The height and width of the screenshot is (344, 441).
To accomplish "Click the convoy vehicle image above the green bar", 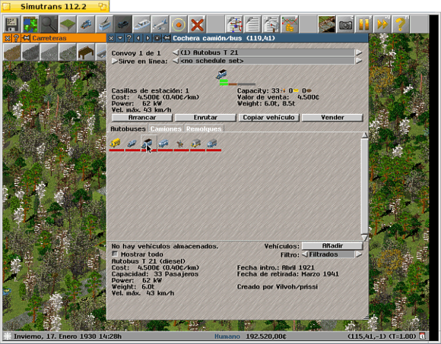I will tap(221, 74).
